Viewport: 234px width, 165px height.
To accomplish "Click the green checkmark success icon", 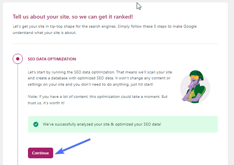I will point(36,124).
